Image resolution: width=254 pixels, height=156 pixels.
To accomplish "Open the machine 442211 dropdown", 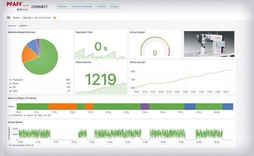I will click(24, 26).
